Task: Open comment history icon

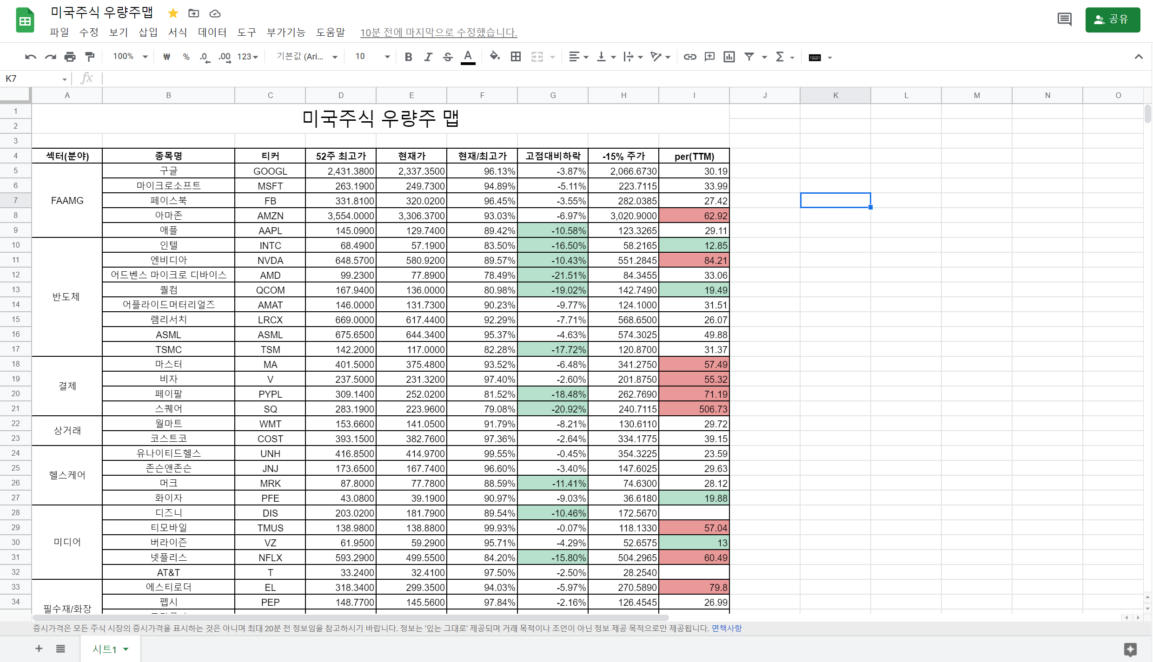Action: 1064,20
